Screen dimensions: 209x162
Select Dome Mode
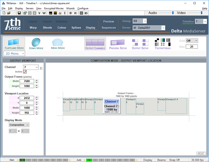[x=36, y=44]
